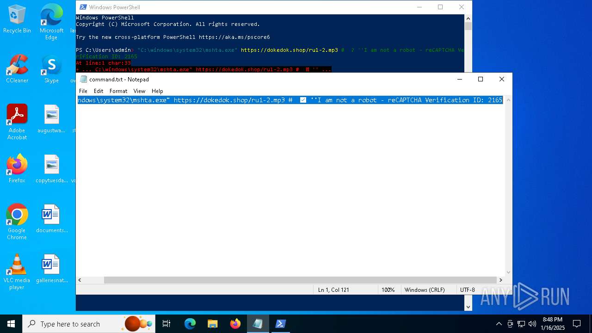
Task: Click 'UTF-8' encoding in Notepad status bar
Action: tap(468, 290)
